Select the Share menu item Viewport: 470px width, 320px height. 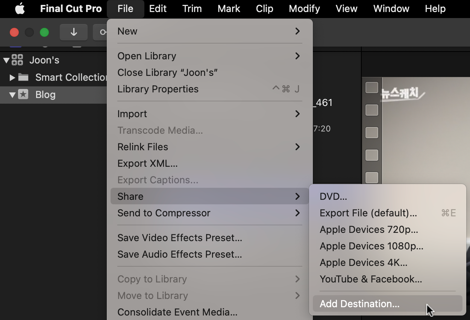pyautogui.click(x=210, y=196)
